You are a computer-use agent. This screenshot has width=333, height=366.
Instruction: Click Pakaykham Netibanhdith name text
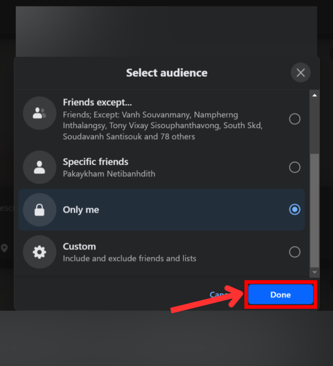point(109,174)
